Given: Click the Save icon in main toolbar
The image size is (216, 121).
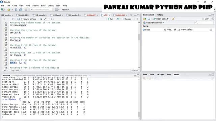Looking at the screenshot, I should click(16, 10).
